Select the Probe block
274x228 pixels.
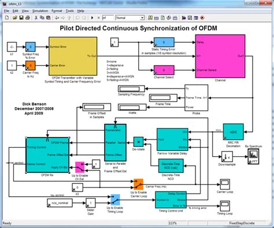(197, 98)
